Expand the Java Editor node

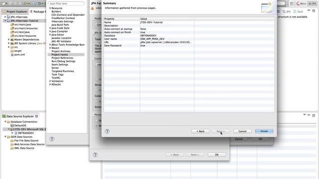point(50,35)
